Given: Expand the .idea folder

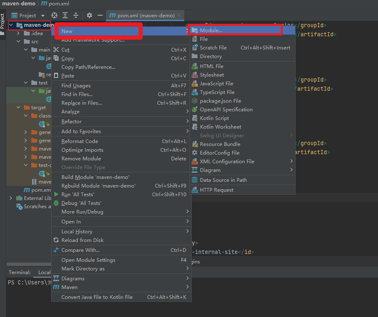Looking at the screenshot, I should point(18,33).
